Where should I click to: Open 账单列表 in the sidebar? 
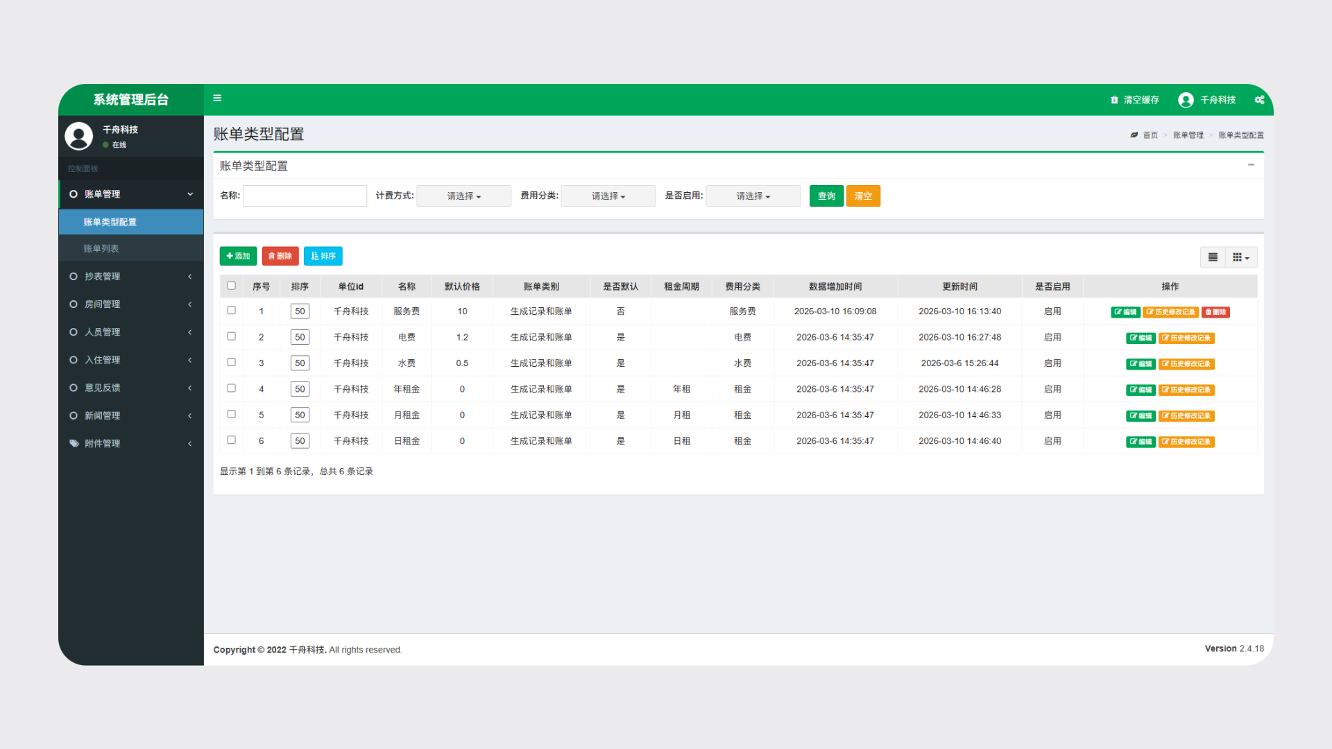[x=101, y=248]
